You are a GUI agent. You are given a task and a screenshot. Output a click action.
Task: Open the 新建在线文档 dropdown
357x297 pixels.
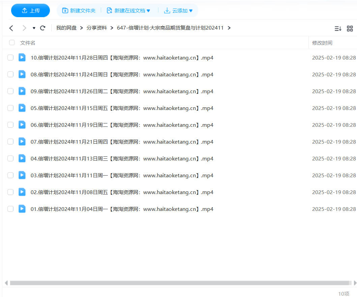click(x=128, y=11)
